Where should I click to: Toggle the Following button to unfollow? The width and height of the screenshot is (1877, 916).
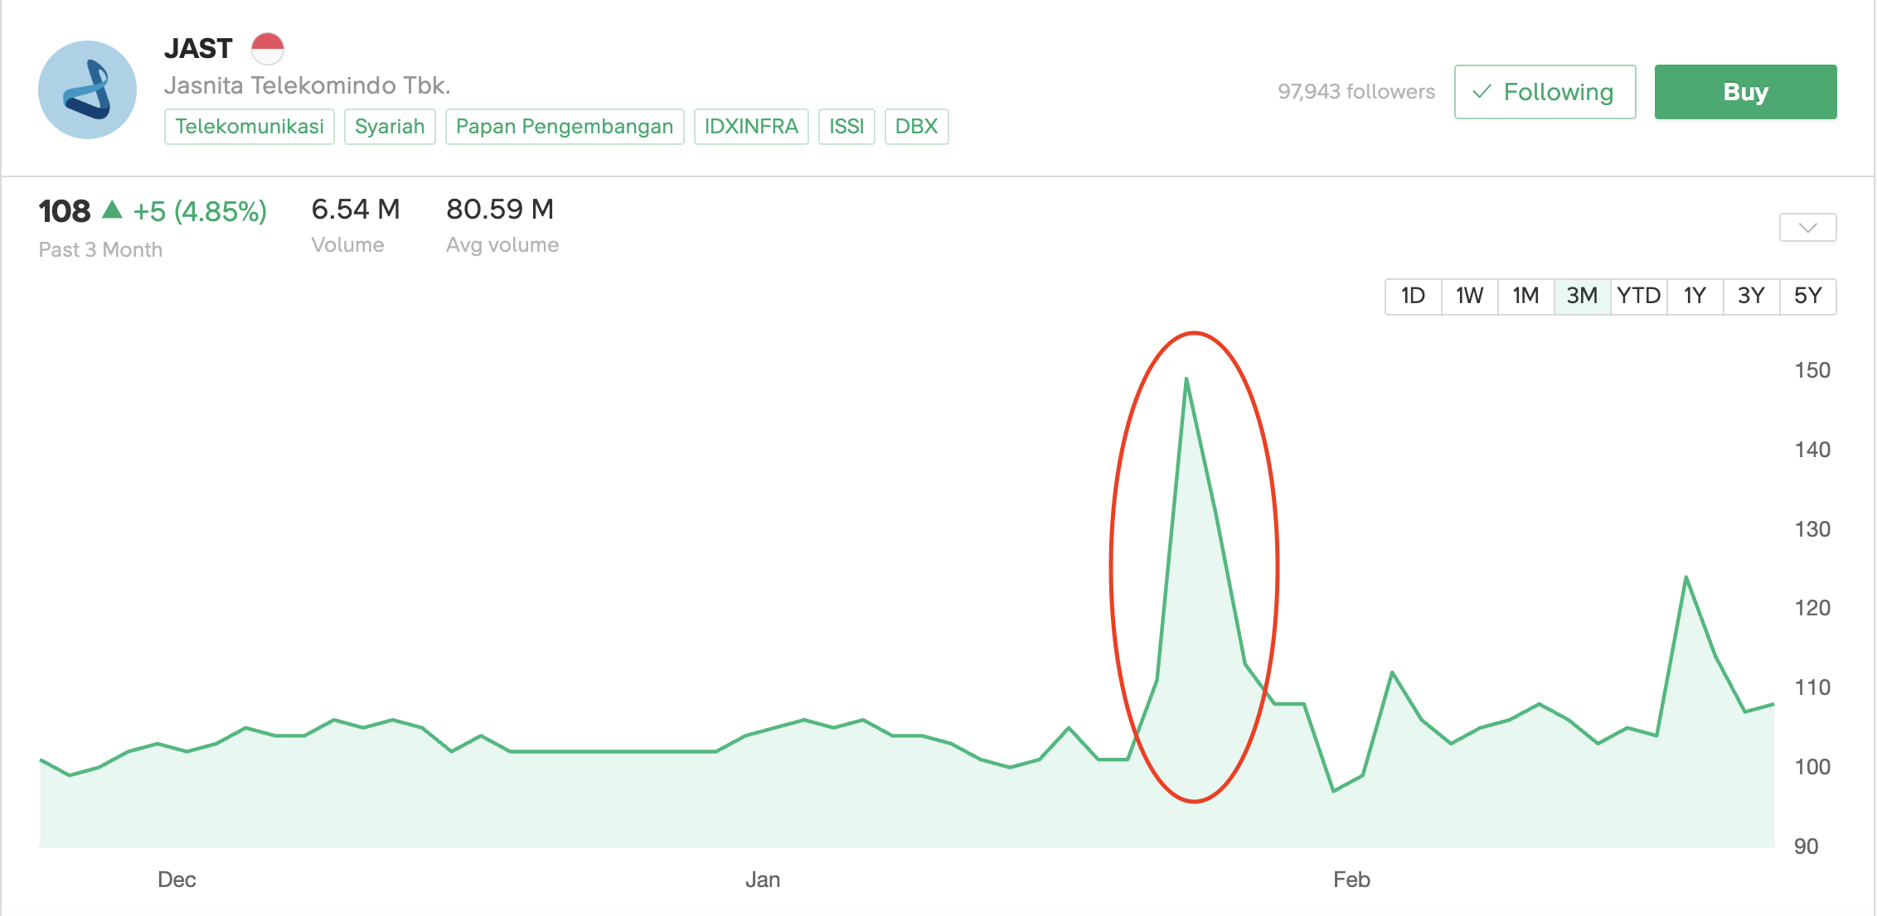pyautogui.click(x=1545, y=92)
